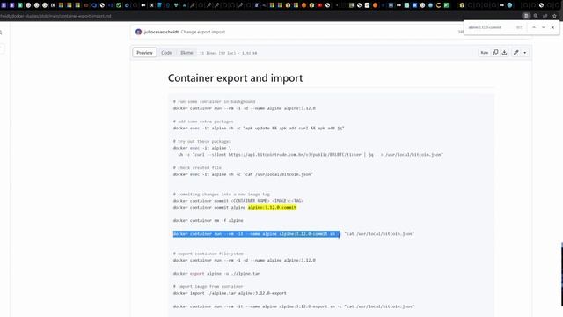Open the Raw file view
This screenshot has width=563, height=317.
(485, 53)
